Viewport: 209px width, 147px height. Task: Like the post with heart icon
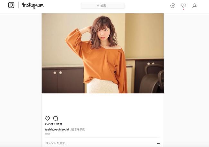(47, 118)
